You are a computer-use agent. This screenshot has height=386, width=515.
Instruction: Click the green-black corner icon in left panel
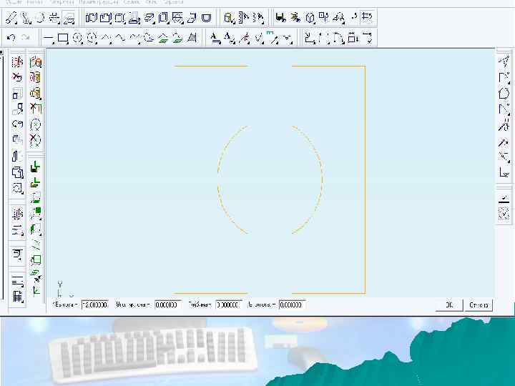[36, 167]
